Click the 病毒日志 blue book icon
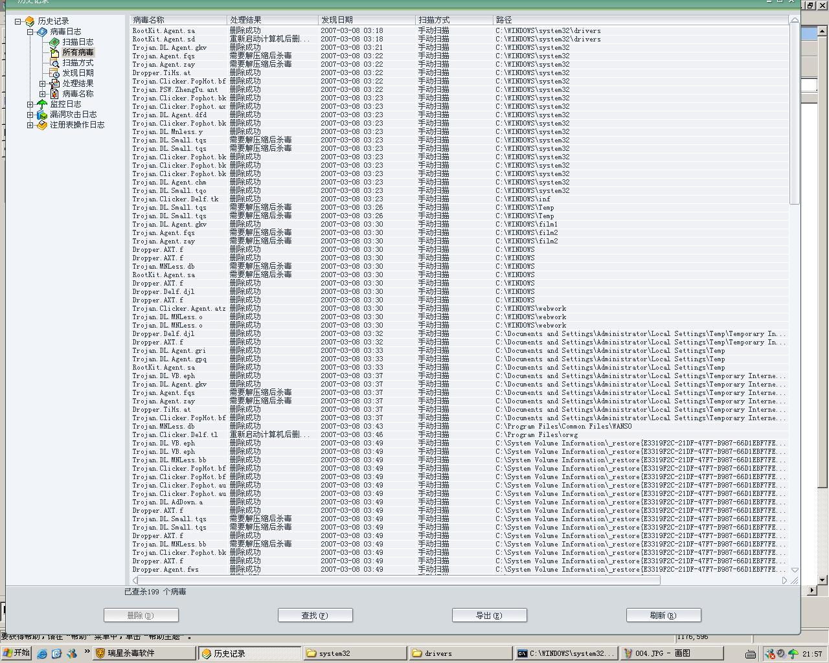Image resolution: width=829 pixels, height=663 pixels. tap(42, 32)
